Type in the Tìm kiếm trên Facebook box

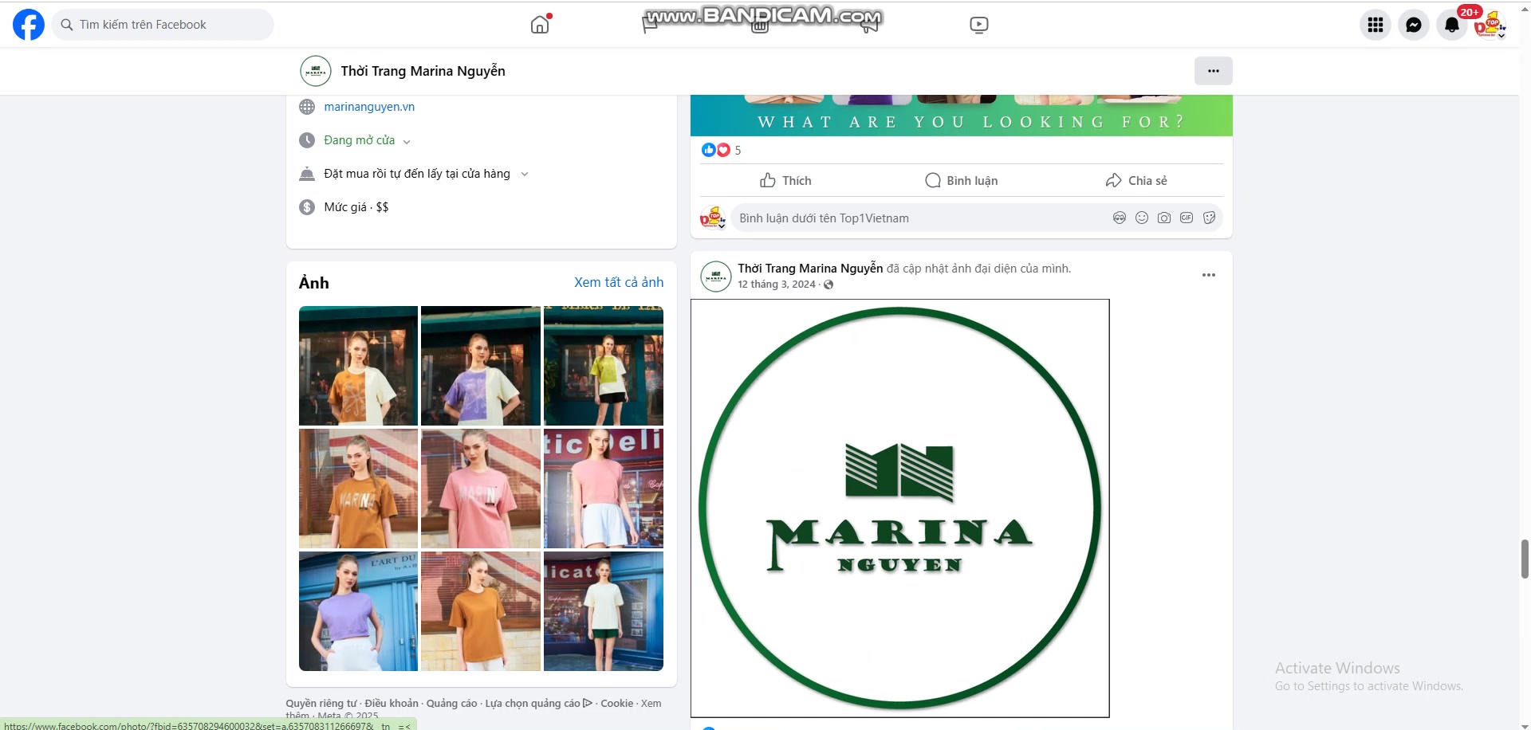(x=167, y=25)
